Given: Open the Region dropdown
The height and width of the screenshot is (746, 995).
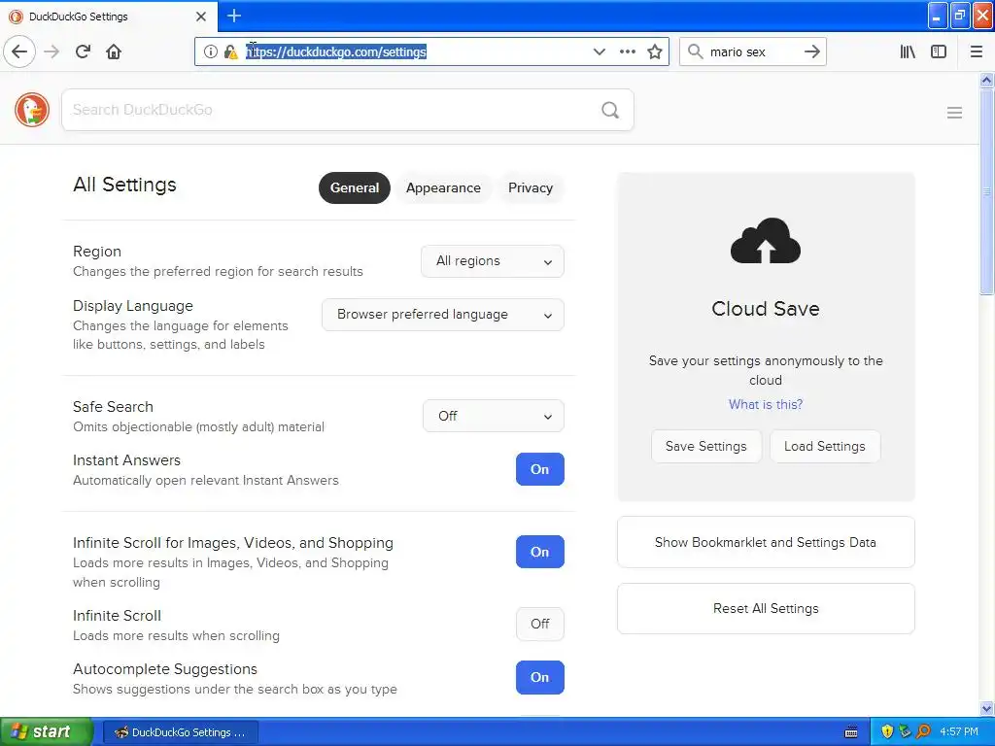Looking at the screenshot, I should (x=493, y=261).
